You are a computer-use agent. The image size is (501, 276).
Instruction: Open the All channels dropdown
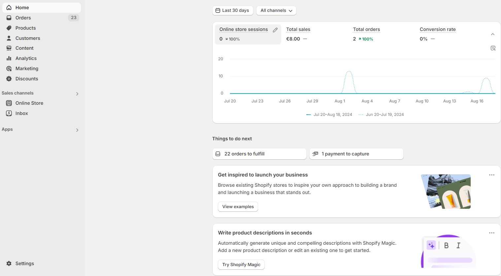click(276, 10)
